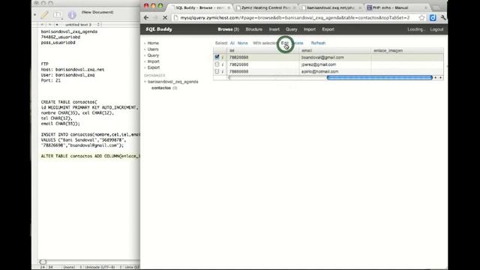Screen dimensions: 480x270
Task: Open Export in left sidebar
Action: [154, 67]
